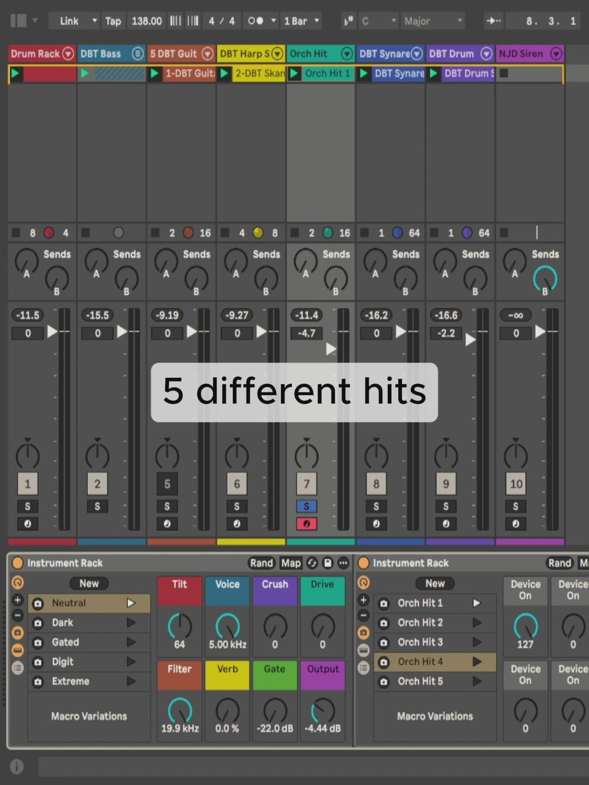Randomize macros with first rack's Rand button
Viewport: 589px width, 785px height.
coord(261,563)
